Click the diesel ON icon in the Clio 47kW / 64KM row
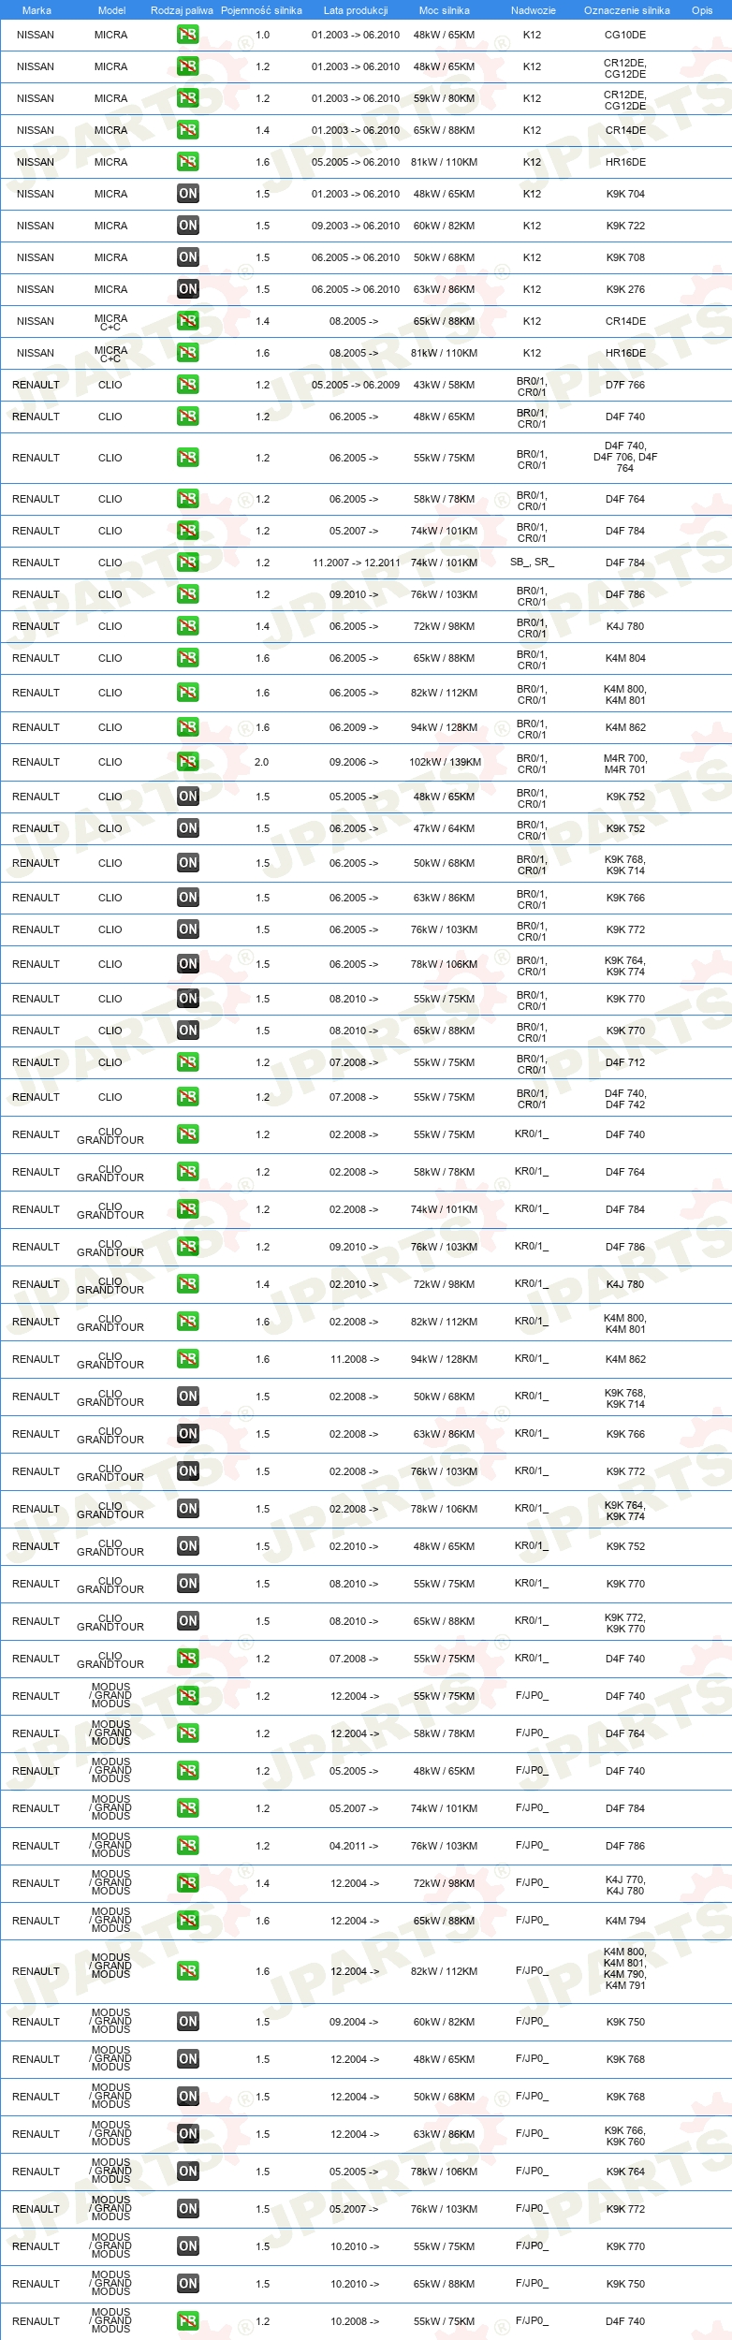The image size is (732, 2340). tap(188, 828)
